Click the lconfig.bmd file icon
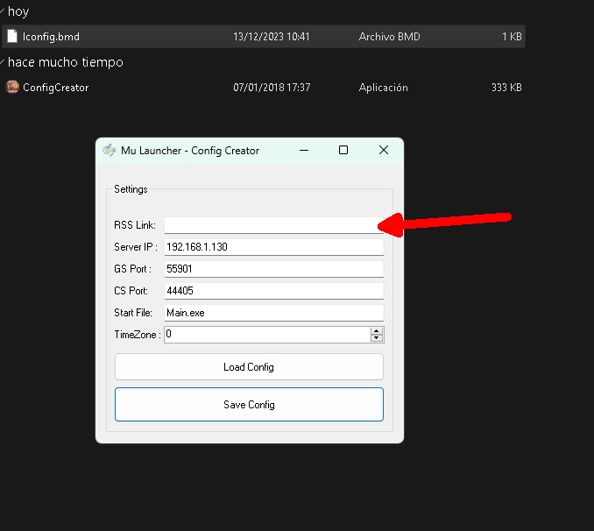The image size is (594, 531). 12,37
